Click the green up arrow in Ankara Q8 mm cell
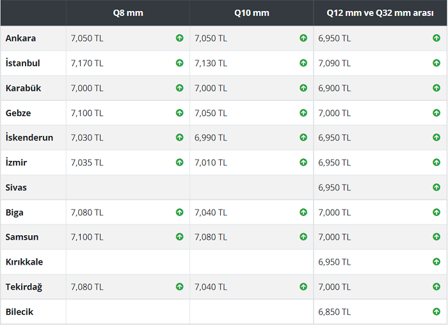The width and height of the screenshot is (448, 325). point(180,38)
